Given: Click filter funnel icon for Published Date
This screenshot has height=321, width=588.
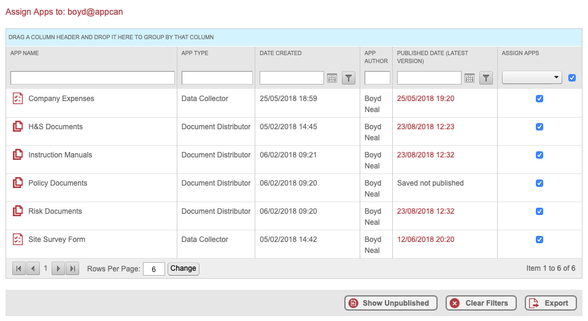Looking at the screenshot, I should (486, 78).
